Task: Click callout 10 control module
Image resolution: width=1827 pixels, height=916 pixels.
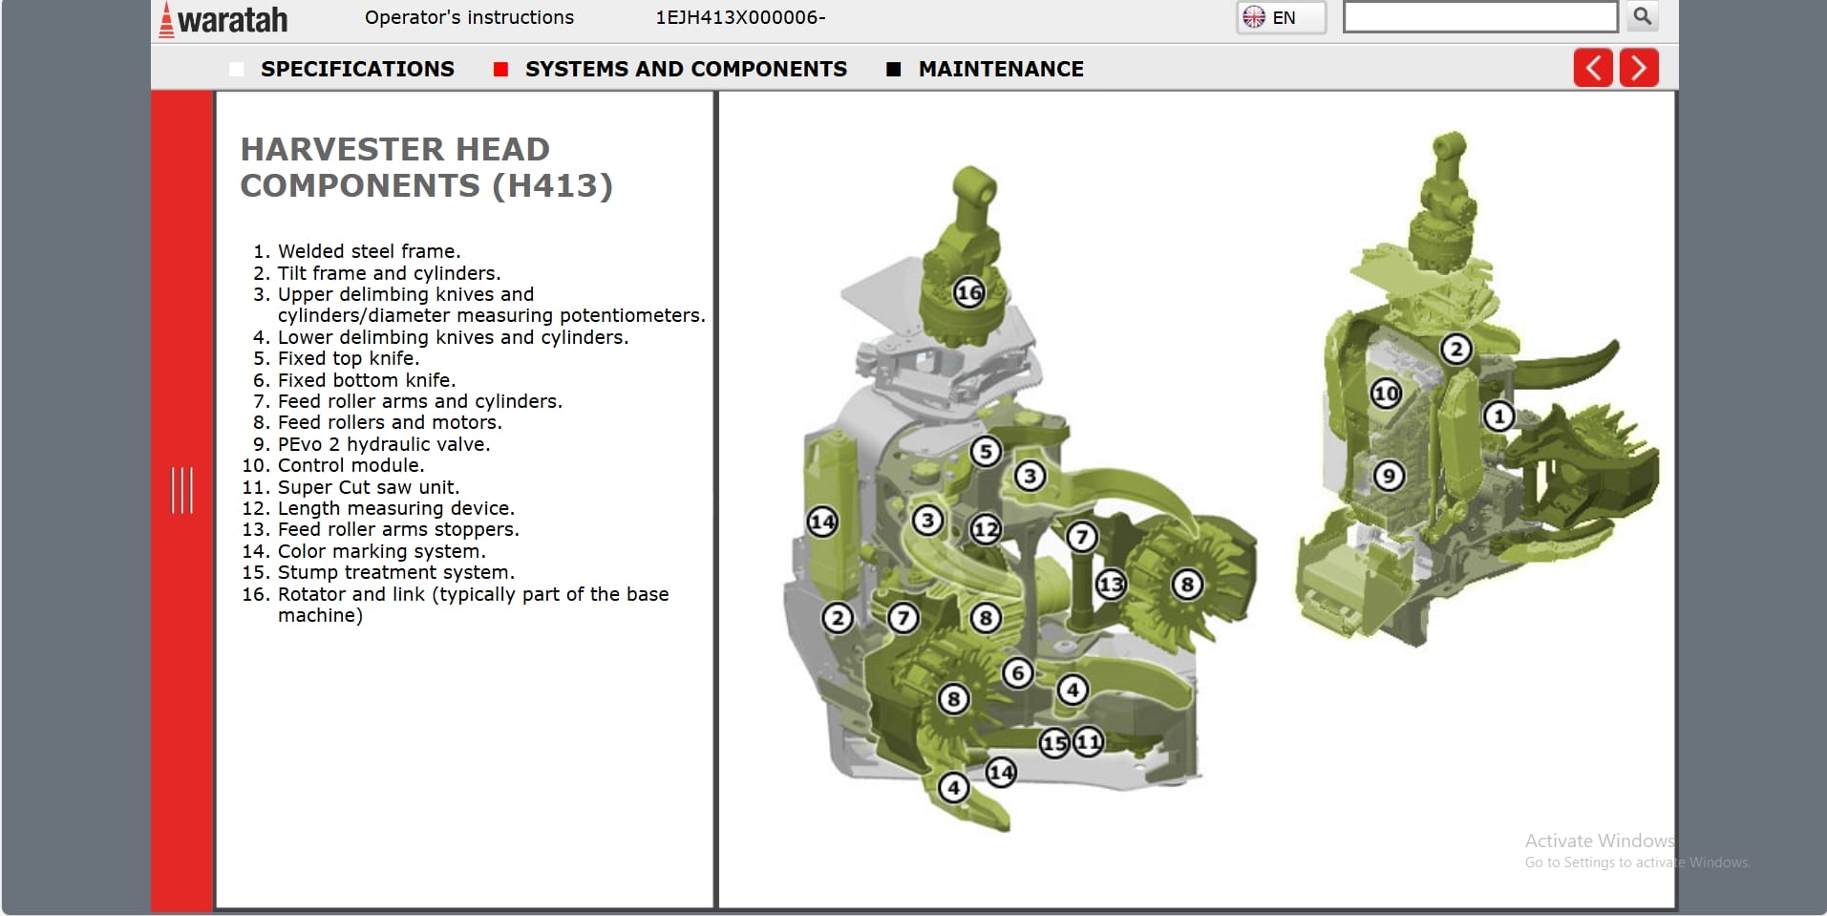Action: pos(1386,393)
